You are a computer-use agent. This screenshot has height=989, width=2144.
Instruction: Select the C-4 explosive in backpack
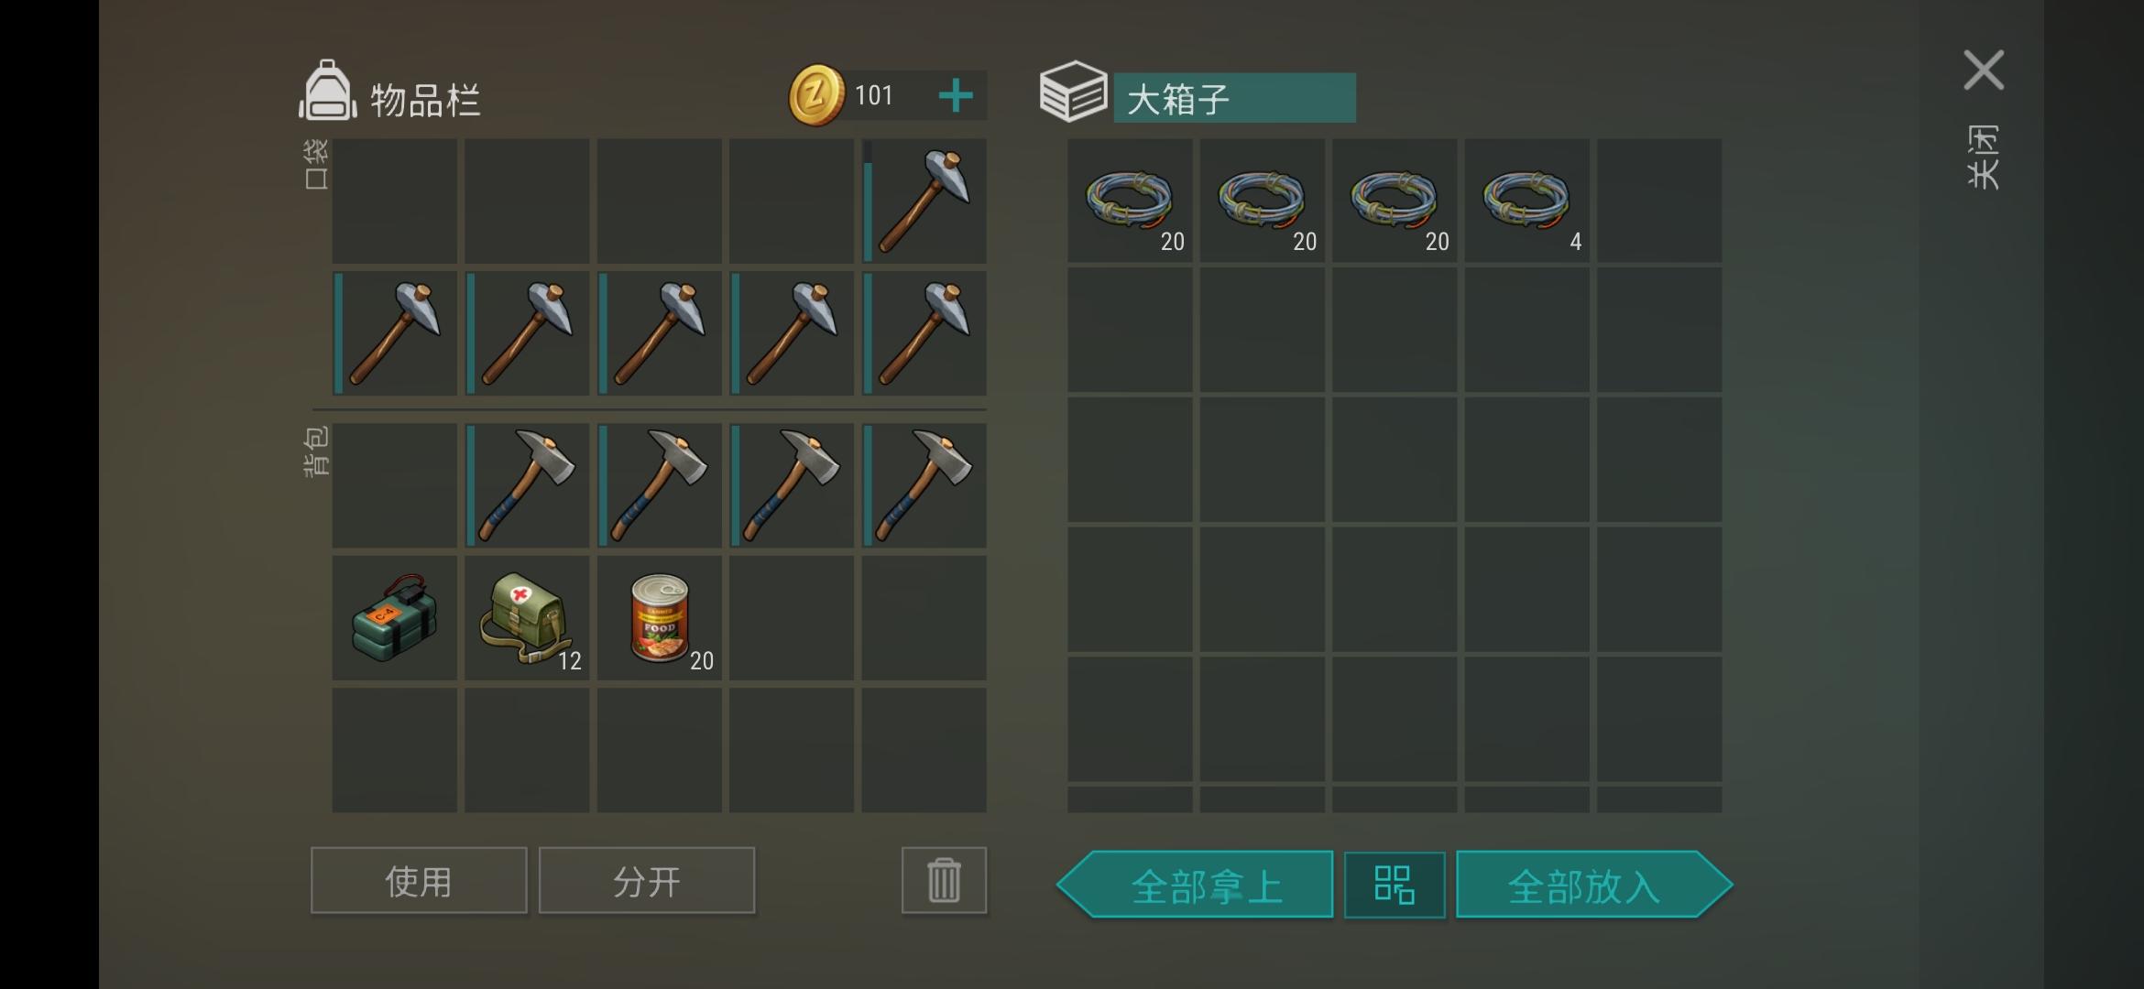pos(394,618)
